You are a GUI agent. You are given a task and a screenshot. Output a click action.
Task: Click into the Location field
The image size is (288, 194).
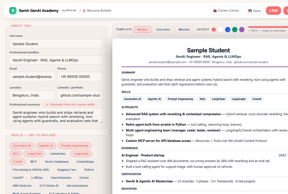coord(32,95)
